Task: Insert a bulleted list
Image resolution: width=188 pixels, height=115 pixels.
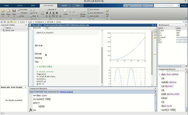Action: click(47, 16)
